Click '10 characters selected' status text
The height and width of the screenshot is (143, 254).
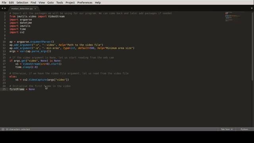click(x=18, y=129)
